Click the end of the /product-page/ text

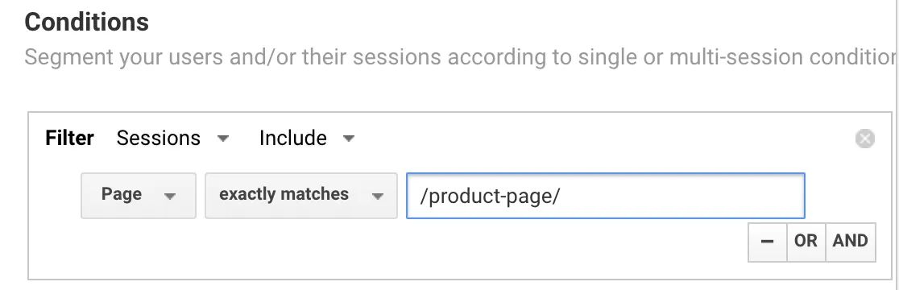point(558,196)
